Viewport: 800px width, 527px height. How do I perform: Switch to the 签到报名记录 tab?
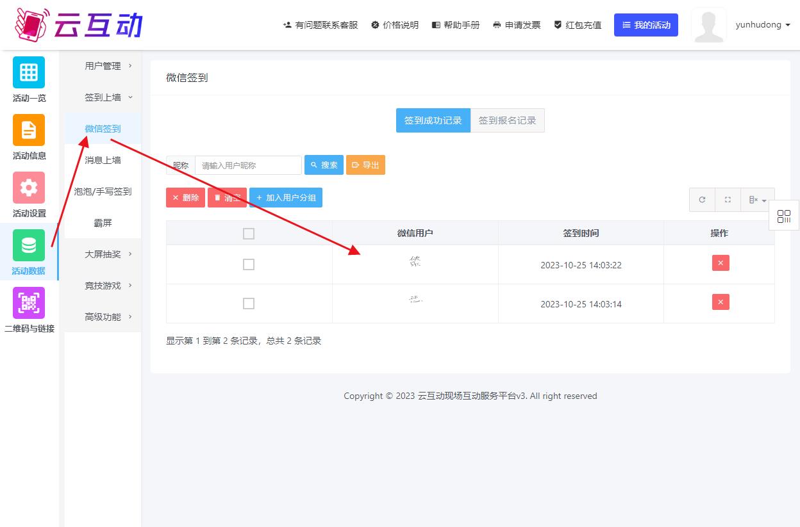coord(507,120)
